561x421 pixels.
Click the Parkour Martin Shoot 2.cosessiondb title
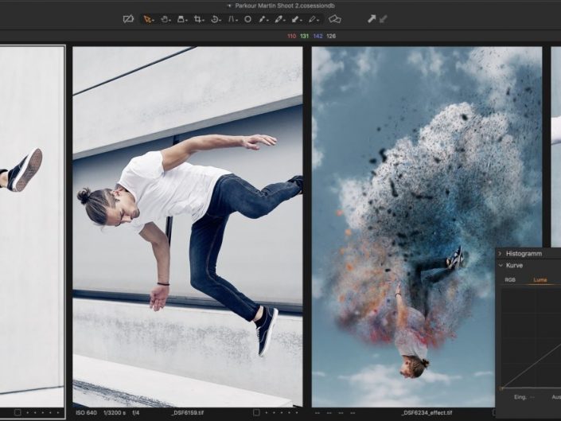[285, 6]
